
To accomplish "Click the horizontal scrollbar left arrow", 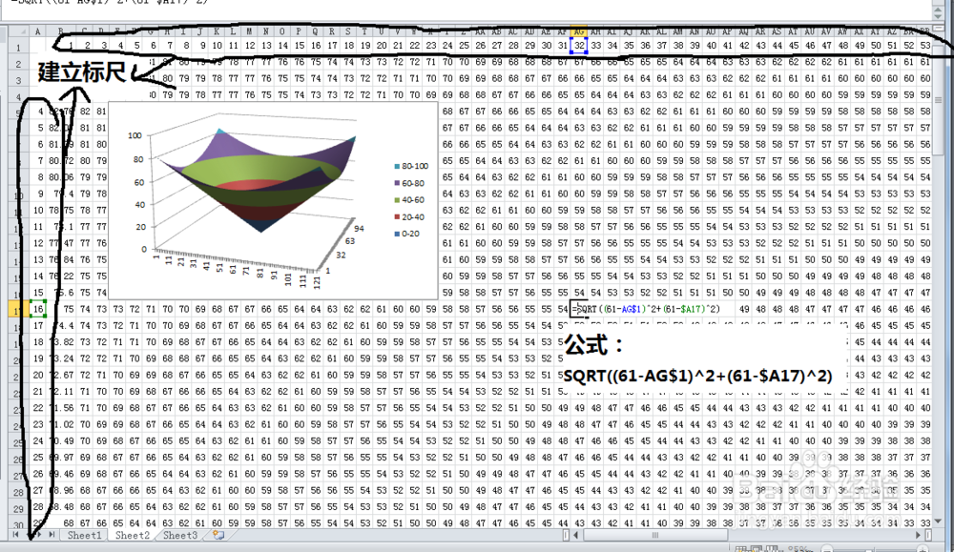I will point(575,535).
